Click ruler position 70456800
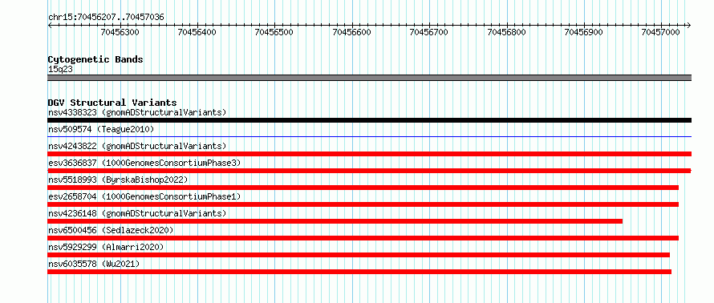This screenshot has width=714, height=303. (x=506, y=32)
